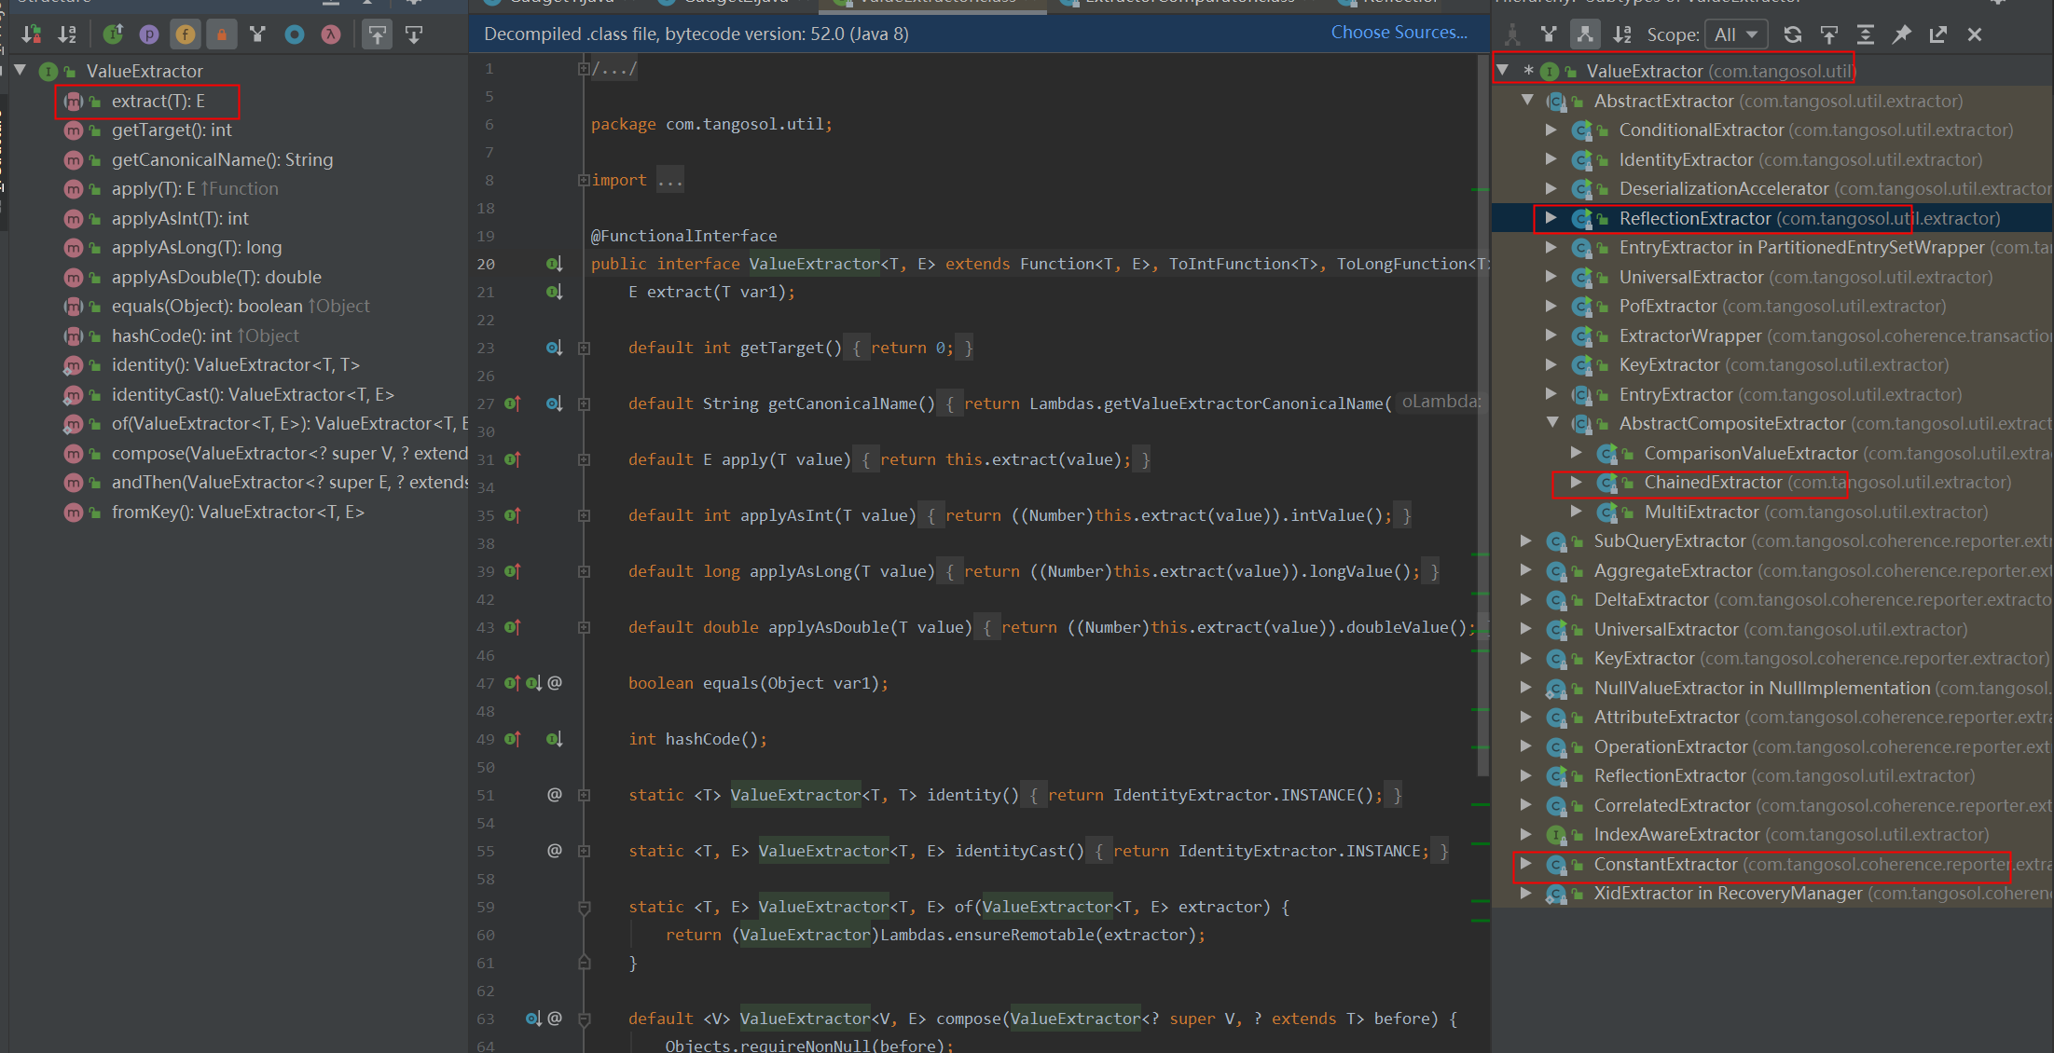Click Refresh icon in Hierarchy toolbar

[1793, 34]
